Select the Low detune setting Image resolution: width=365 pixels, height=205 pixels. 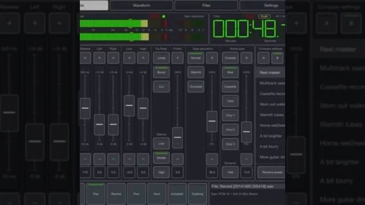pos(161,143)
